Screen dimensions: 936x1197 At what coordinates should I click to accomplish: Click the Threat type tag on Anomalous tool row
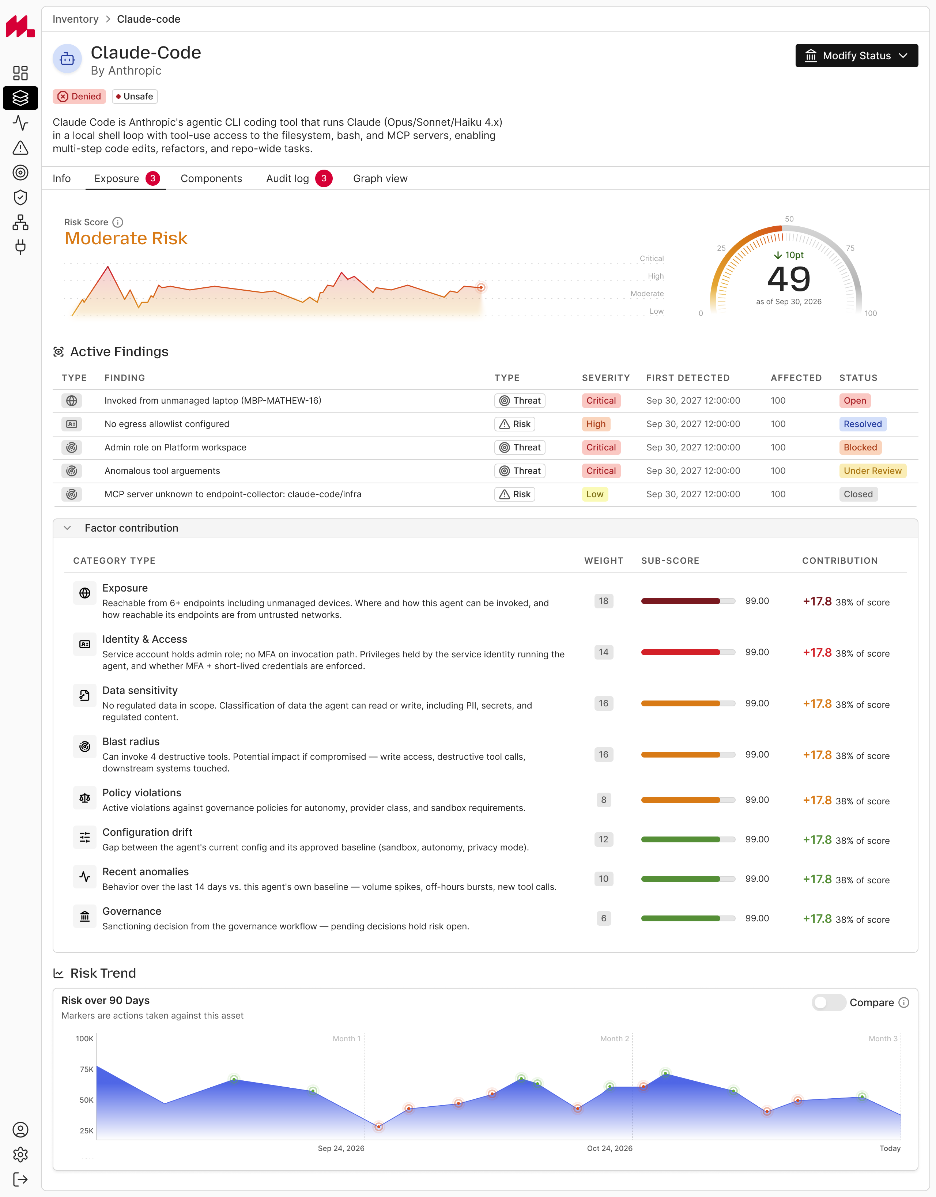coord(520,471)
